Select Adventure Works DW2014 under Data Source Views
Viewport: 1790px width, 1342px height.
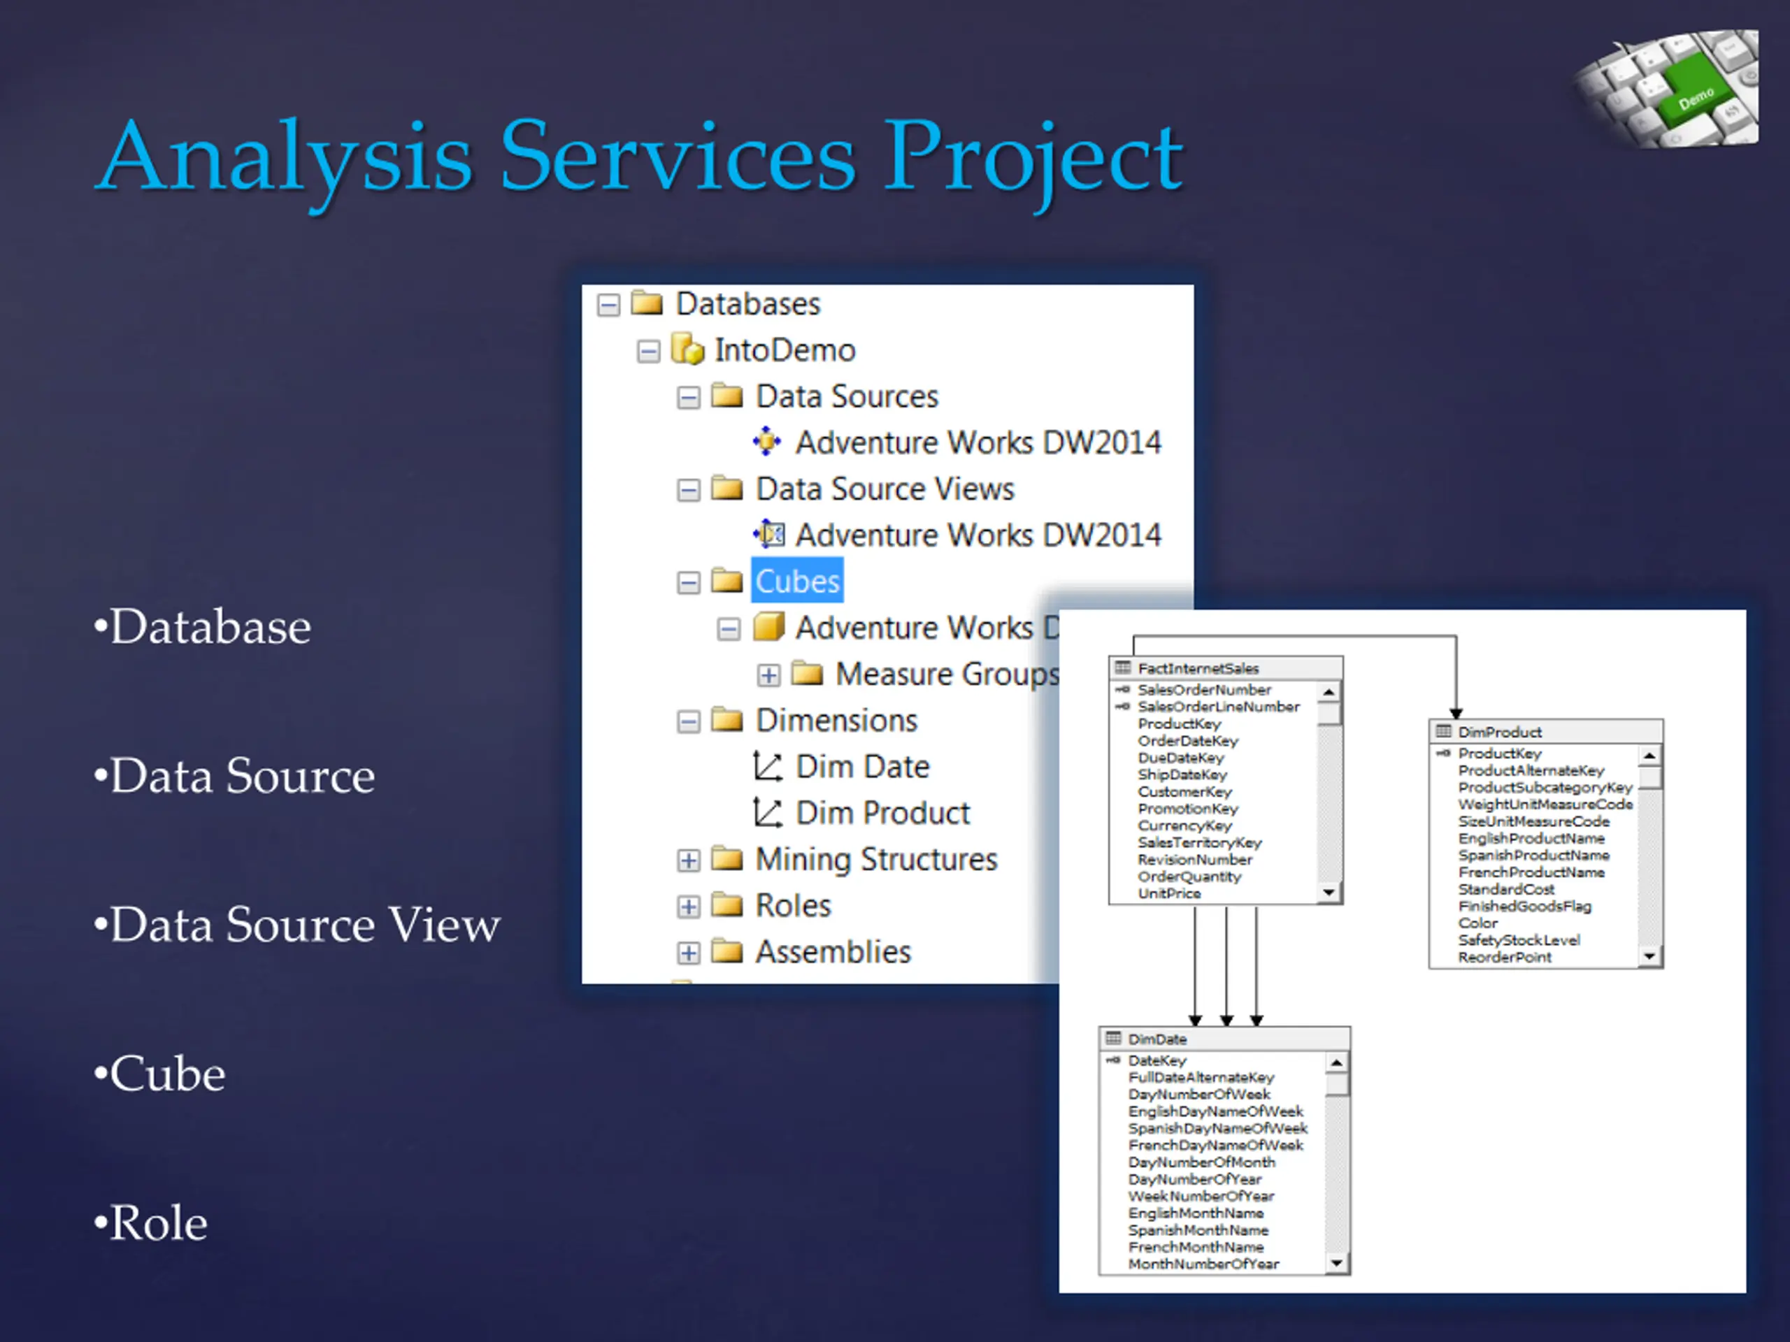pyautogui.click(x=978, y=535)
